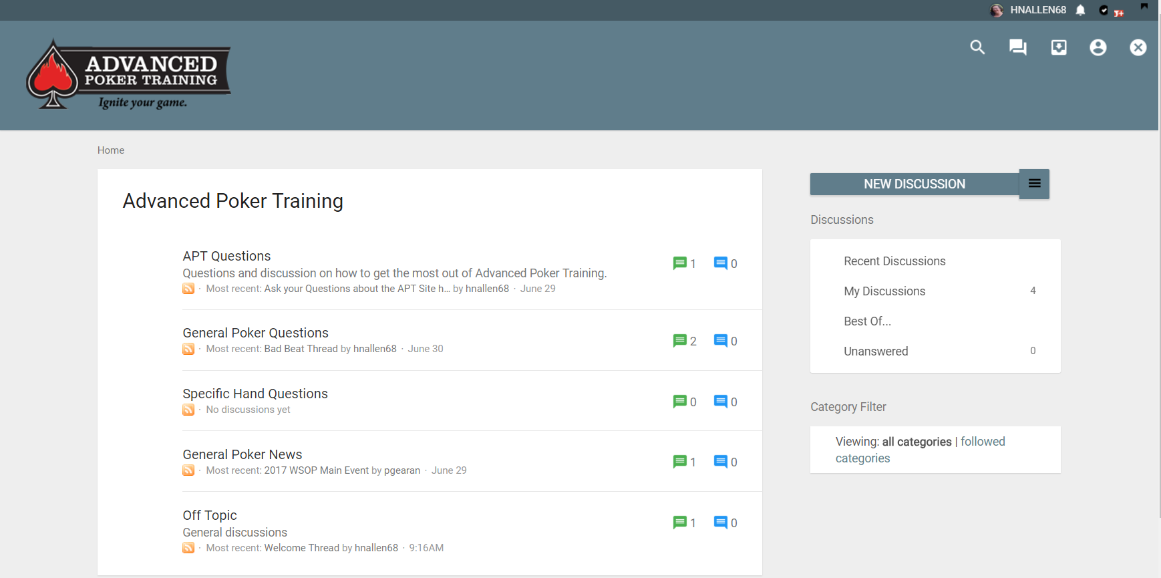Open Bad Beat Thread link

[x=301, y=349]
